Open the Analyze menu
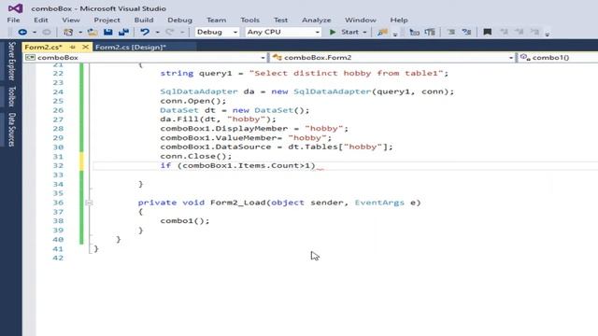598x336 pixels. [317, 20]
